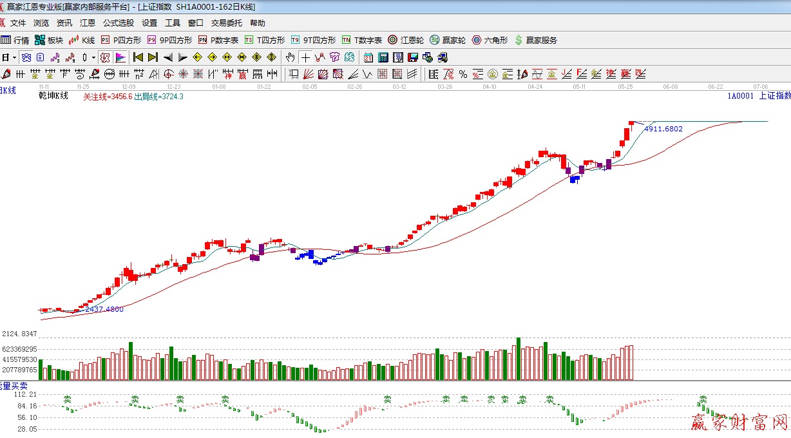Open the candlestick style dropdown arrow
This screenshot has width=791, height=438.
(93, 57)
